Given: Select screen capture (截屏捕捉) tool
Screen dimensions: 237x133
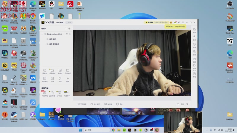Looking at the screenshot, I should (x=45, y=80).
